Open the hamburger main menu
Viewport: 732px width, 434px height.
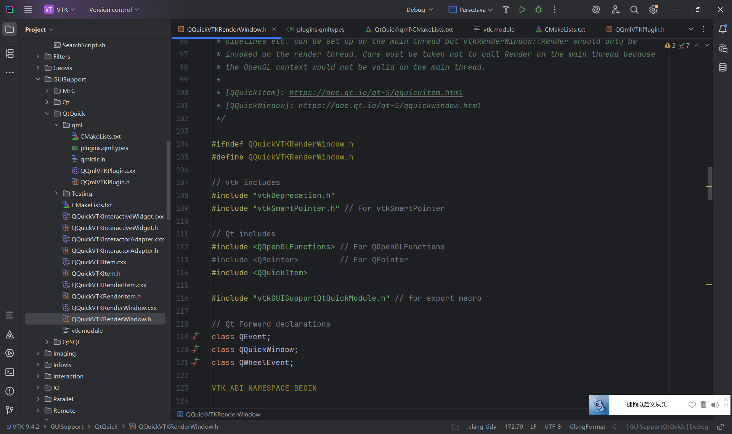tap(28, 10)
